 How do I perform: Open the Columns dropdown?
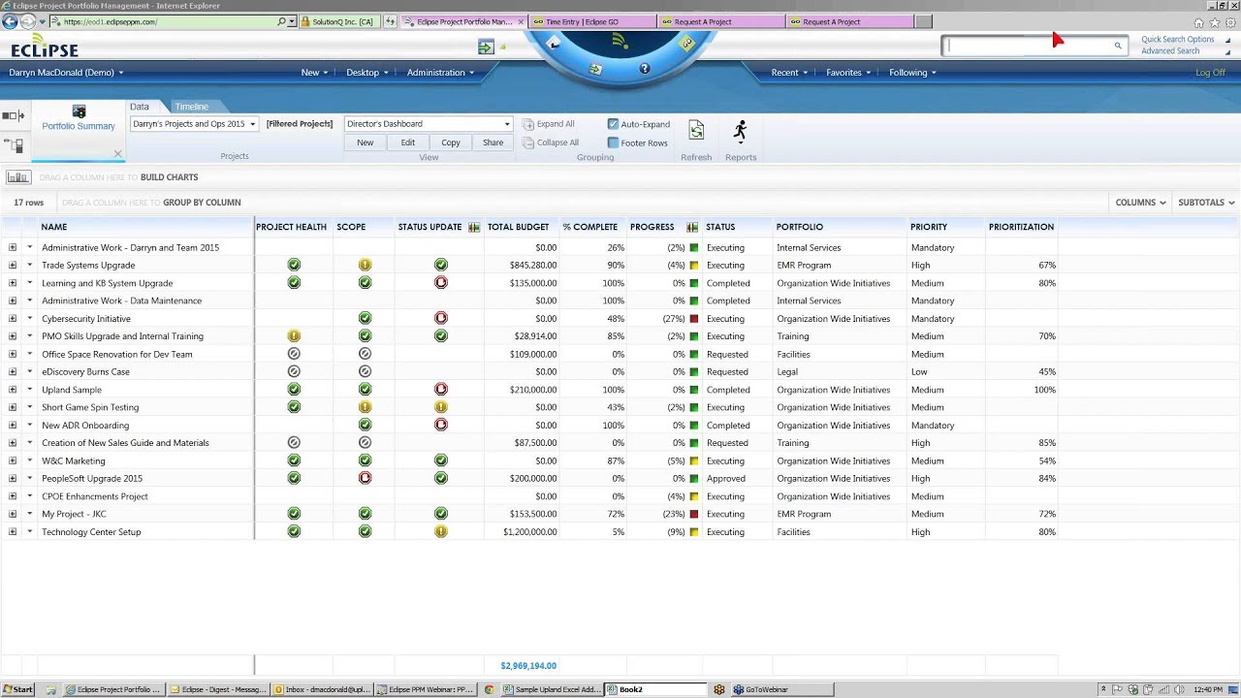pyautogui.click(x=1140, y=203)
